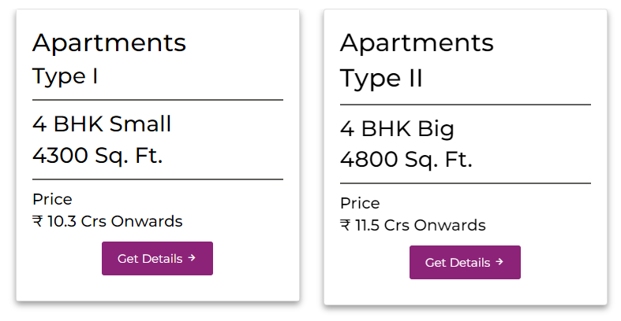The height and width of the screenshot is (321, 621).
Task: Click the "4300 Sq. Ft." area text
Action: (97, 155)
